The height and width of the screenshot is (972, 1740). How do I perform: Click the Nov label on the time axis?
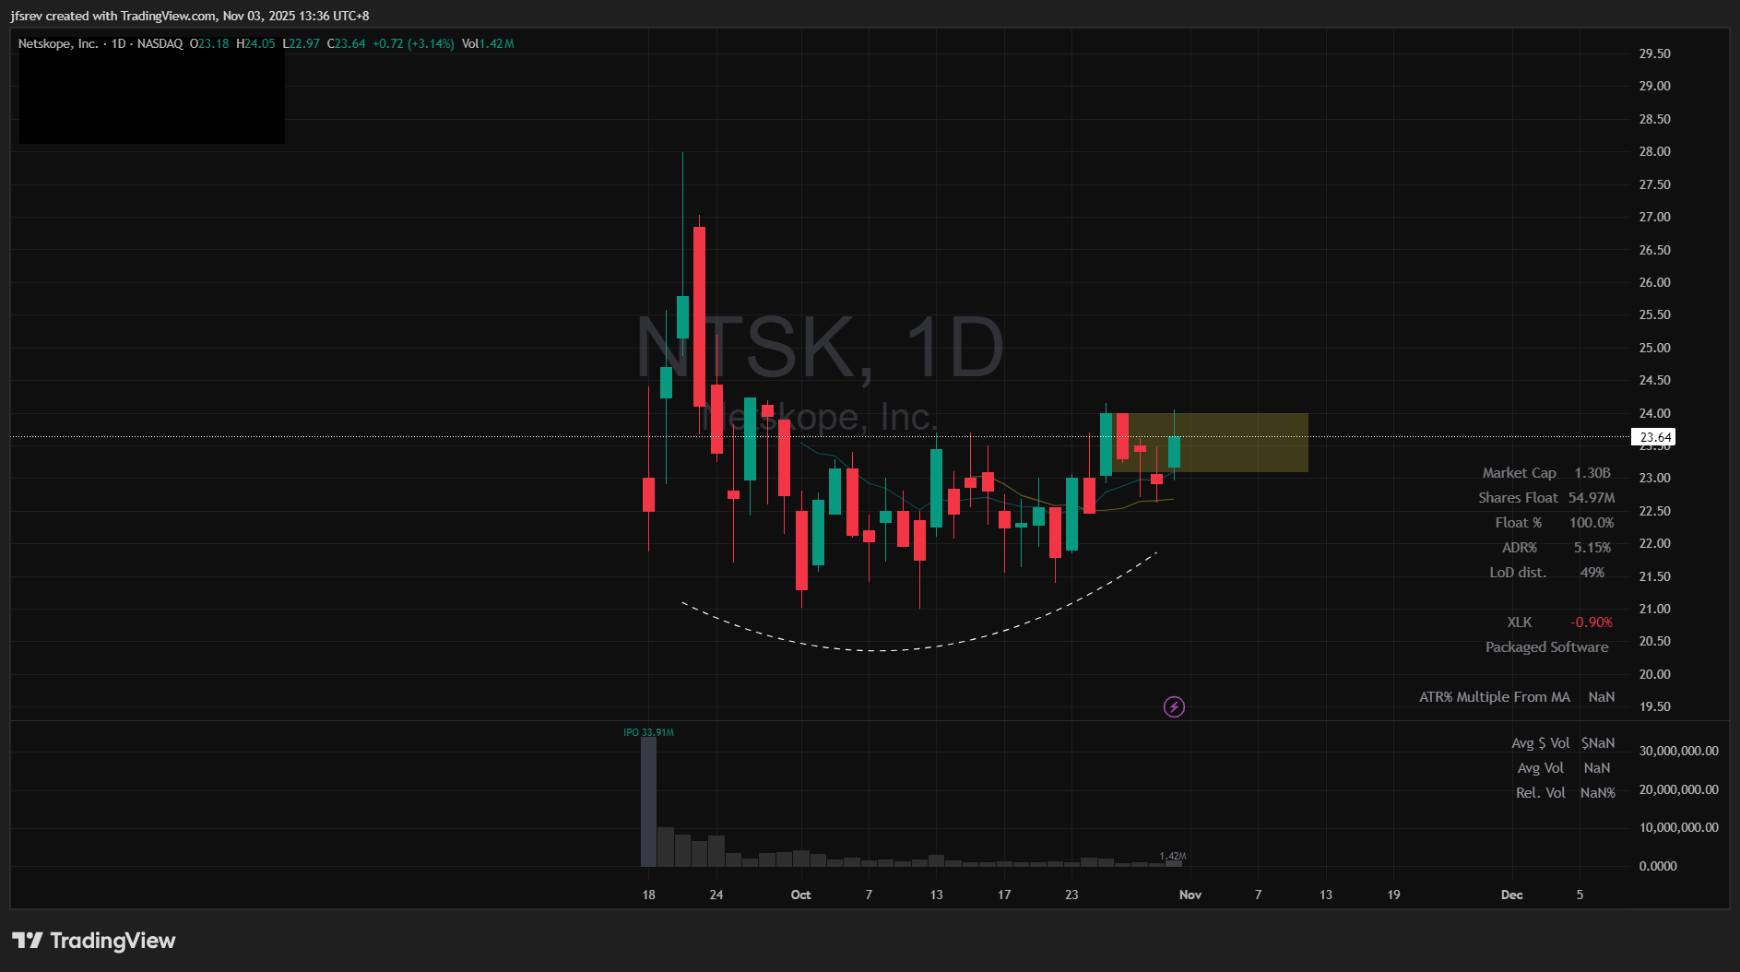coord(1190,895)
